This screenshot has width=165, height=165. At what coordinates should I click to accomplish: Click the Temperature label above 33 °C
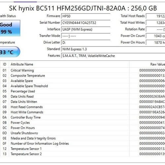point(7,42)
